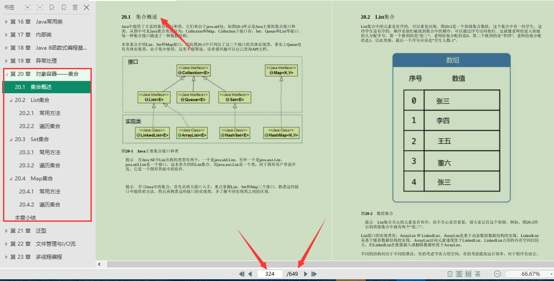Click the /649 total pages label
Screen dimensions: 554x281
point(292,274)
